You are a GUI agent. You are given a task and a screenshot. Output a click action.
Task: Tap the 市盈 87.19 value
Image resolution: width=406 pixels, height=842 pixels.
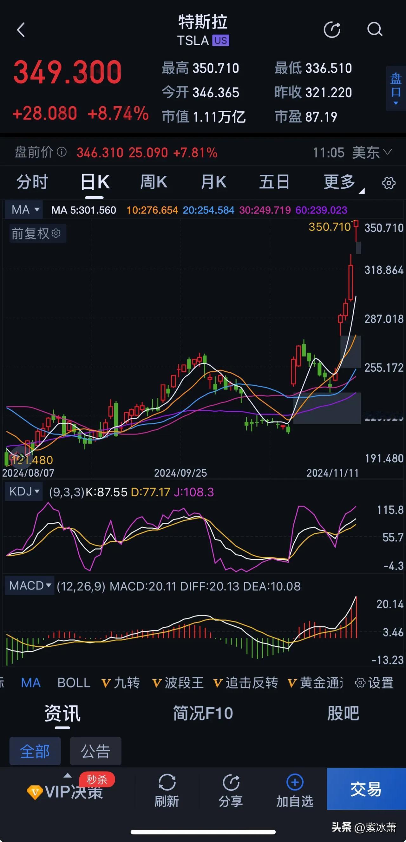(321, 117)
